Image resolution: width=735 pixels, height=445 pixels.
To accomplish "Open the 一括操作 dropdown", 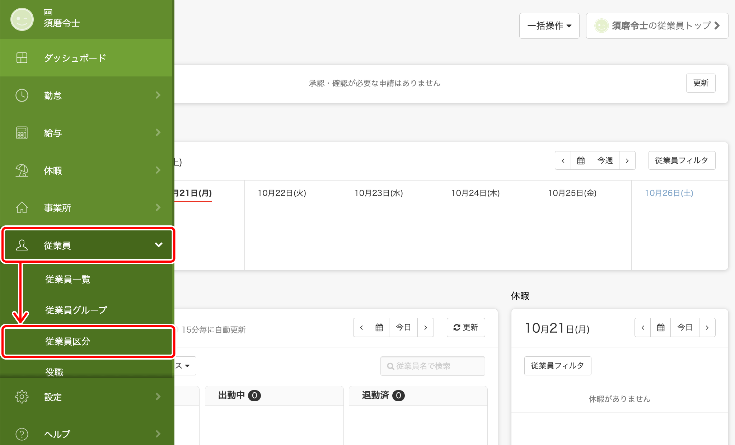I will click(549, 26).
